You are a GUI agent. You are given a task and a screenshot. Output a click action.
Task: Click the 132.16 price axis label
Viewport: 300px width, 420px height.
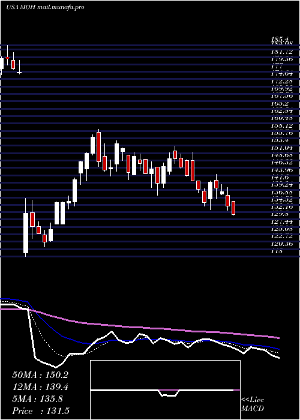[281, 207]
